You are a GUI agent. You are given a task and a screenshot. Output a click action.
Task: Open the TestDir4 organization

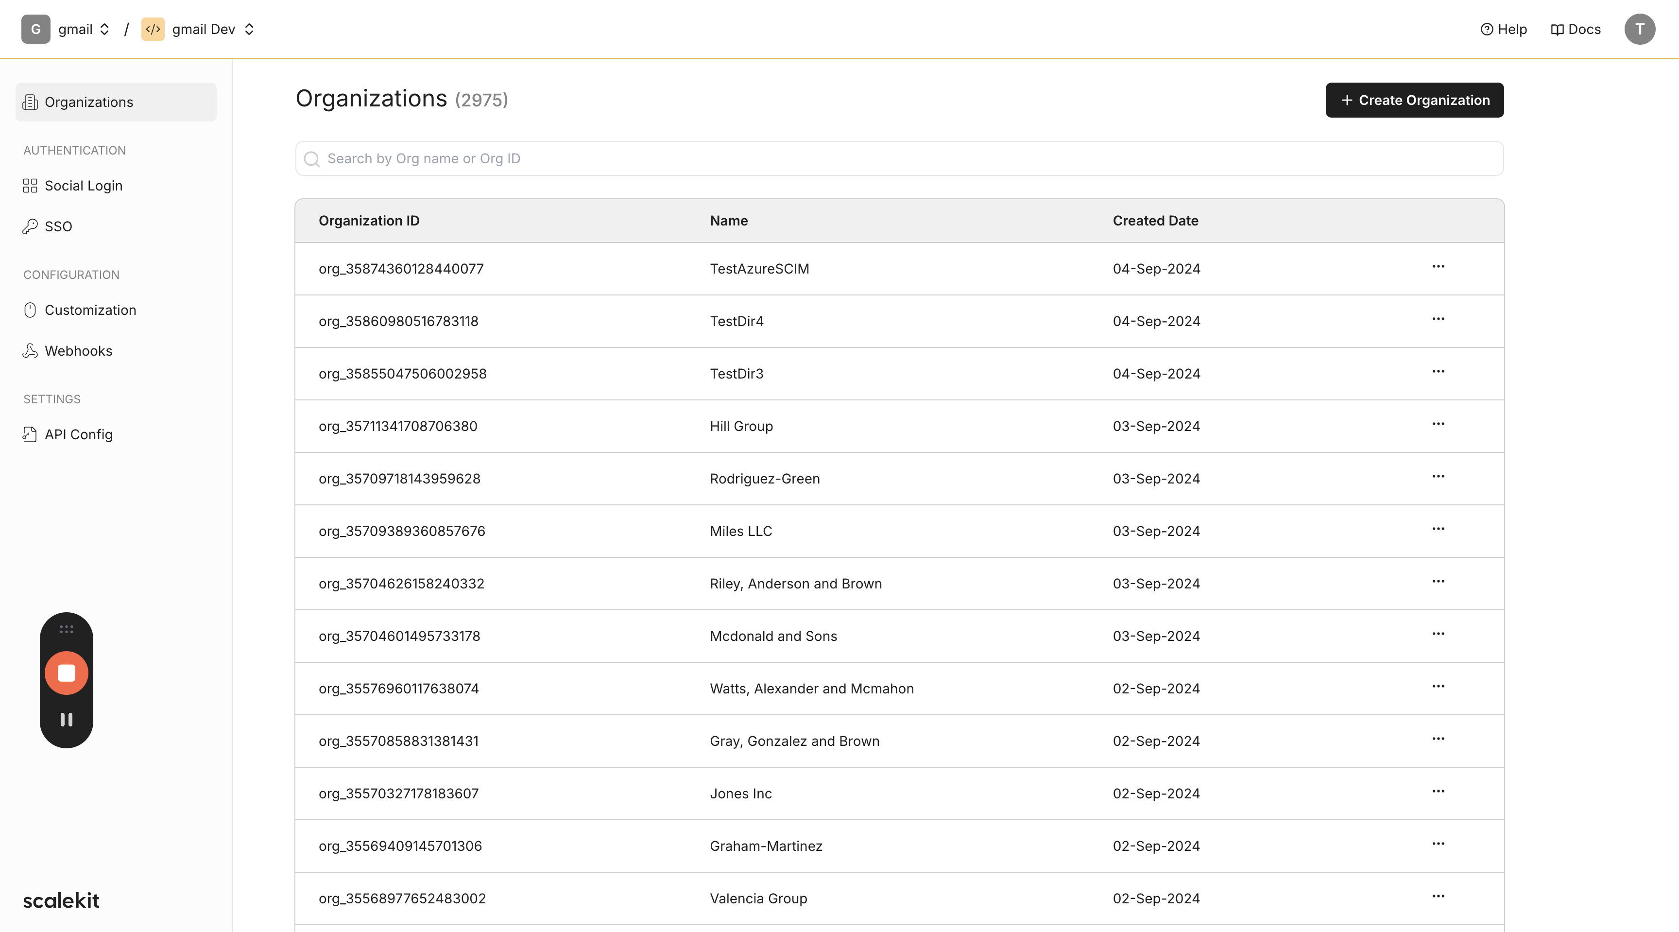click(737, 321)
